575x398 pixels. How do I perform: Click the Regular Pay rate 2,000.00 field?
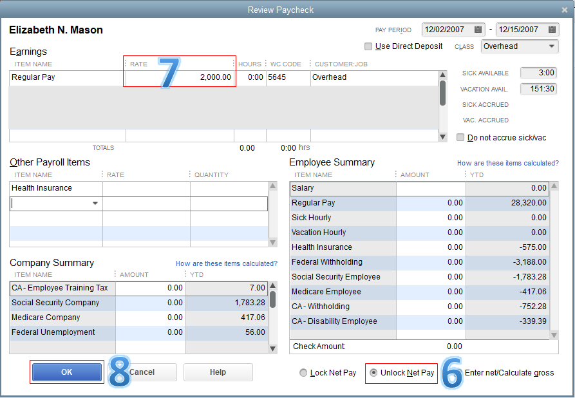pos(180,77)
